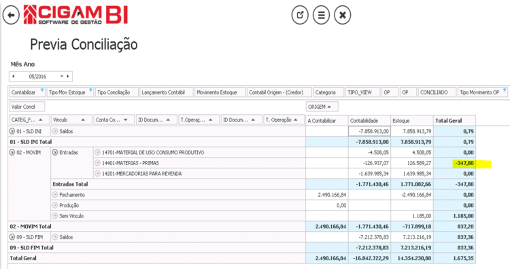510x269 pixels.
Task: Click the Estoque column header
Action: [412, 120]
